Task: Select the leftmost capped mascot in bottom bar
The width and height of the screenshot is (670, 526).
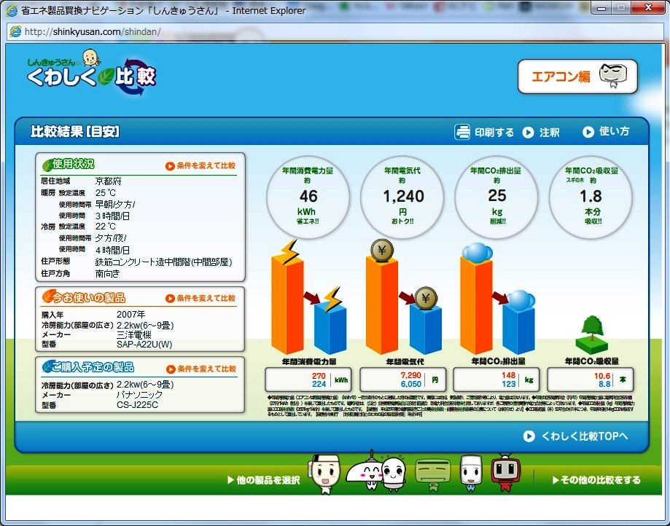Action: pos(326,474)
